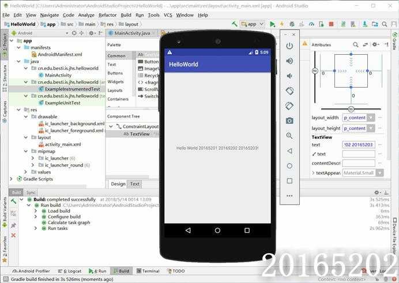Open the Device File Explorer side panel
Screen dimensions: 399x283
pos(394,236)
